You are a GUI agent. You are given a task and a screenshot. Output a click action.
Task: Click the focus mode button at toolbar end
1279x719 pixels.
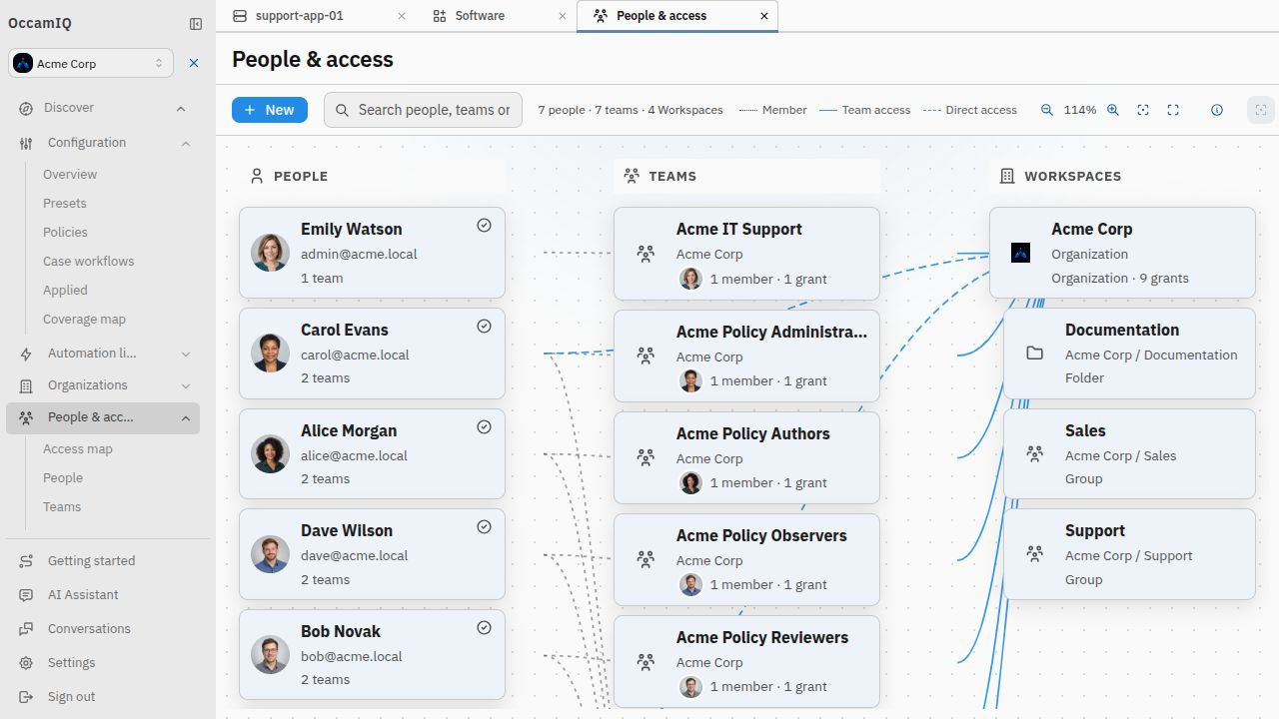[x=1261, y=110]
